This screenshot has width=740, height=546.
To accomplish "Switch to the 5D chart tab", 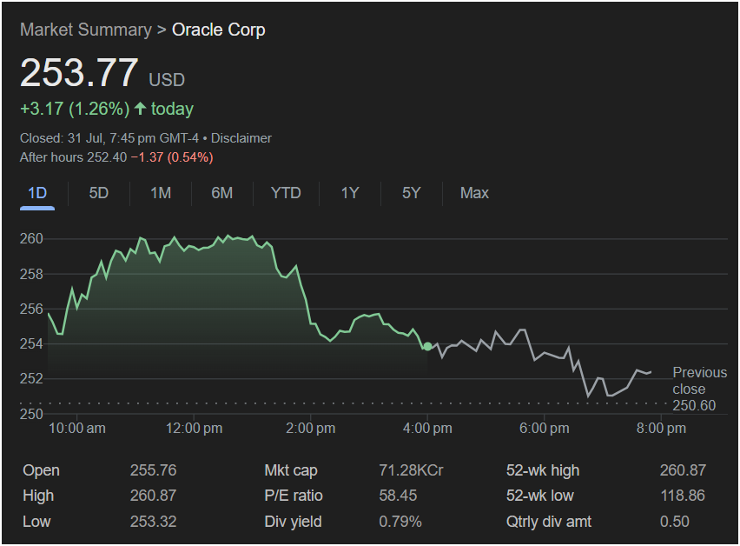I will [x=99, y=193].
